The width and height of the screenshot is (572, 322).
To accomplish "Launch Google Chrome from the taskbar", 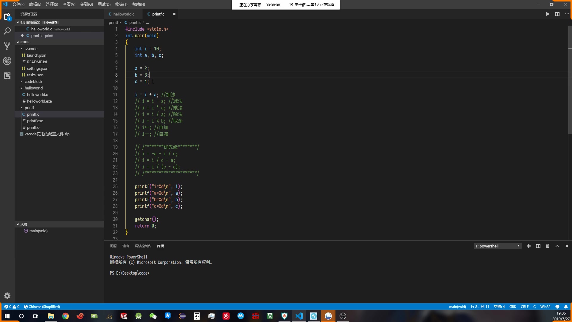I will (66, 316).
